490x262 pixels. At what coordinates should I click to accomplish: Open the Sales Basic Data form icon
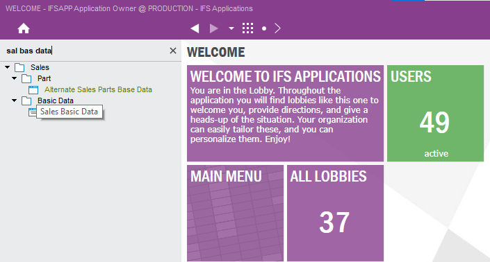[x=32, y=112]
